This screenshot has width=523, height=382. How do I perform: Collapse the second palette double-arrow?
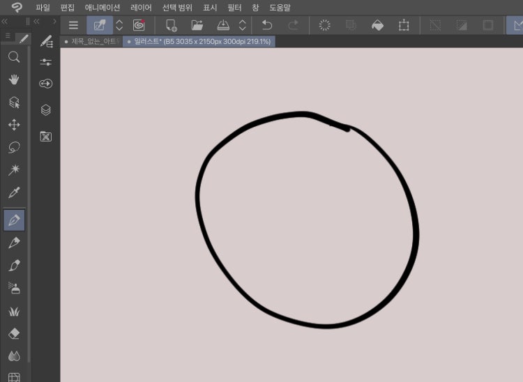pos(36,22)
